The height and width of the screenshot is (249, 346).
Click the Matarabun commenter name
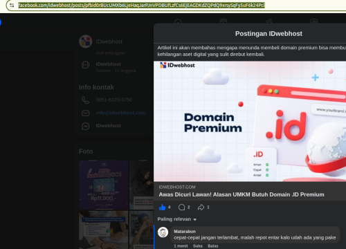[x=185, y=231]
